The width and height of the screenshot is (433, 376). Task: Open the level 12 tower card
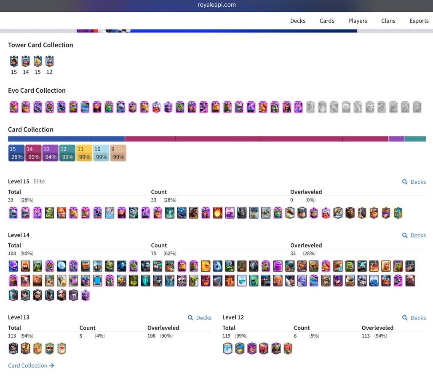tap(49, 61)
